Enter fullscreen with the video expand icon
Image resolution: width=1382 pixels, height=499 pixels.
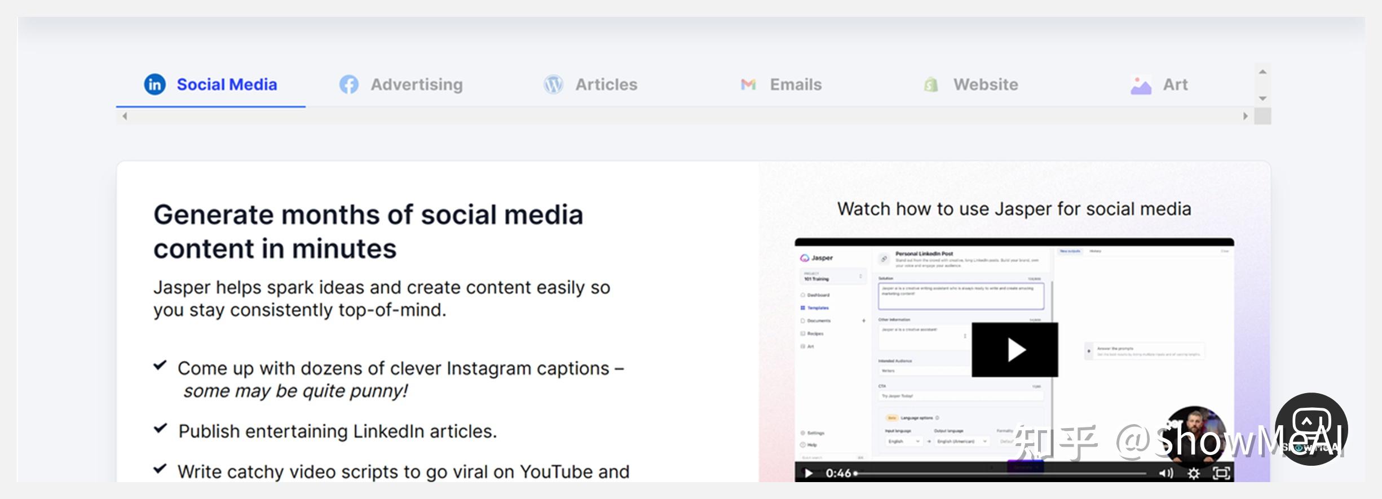tap(1221, 473)
